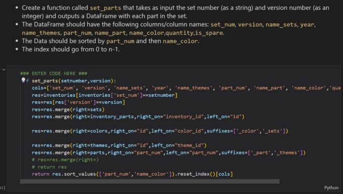Click the 'sorted by part_num' bullet text
Screen dimensions: 343x194
coord(110,41)
